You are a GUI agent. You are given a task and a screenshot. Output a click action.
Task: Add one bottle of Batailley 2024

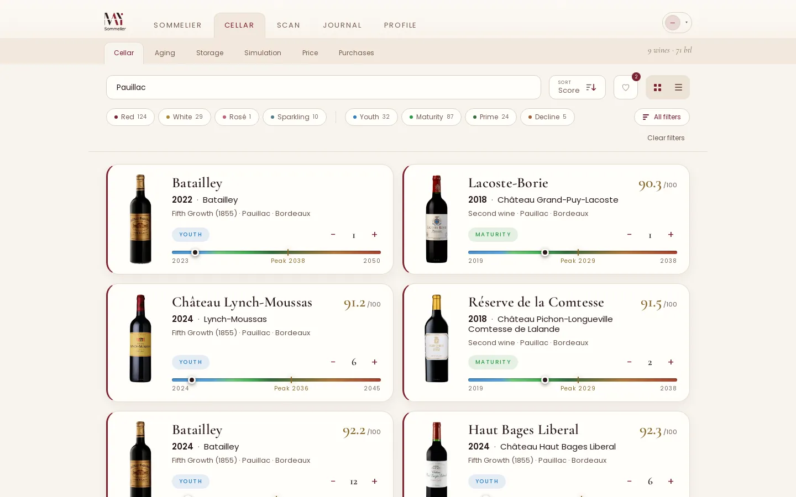[374, 482]
